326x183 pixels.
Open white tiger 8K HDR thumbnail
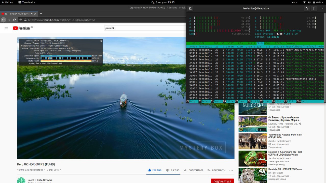253,175
